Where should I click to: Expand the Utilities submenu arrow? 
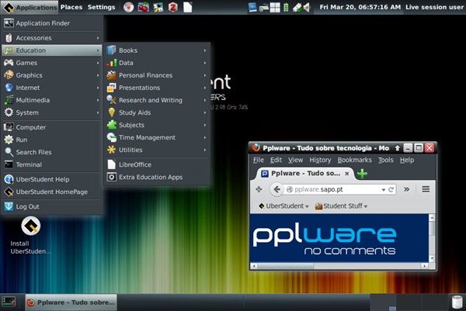tap(205, 150)
